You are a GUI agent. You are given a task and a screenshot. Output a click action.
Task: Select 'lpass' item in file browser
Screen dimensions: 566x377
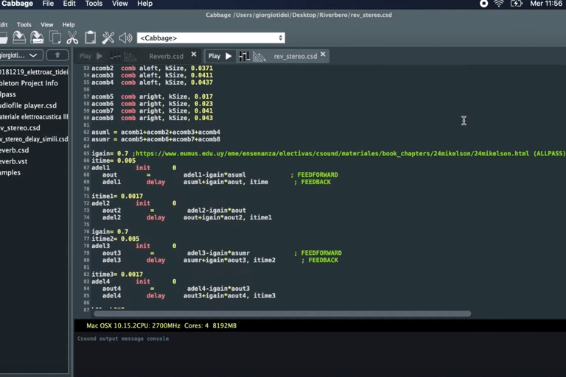point(8,94)
